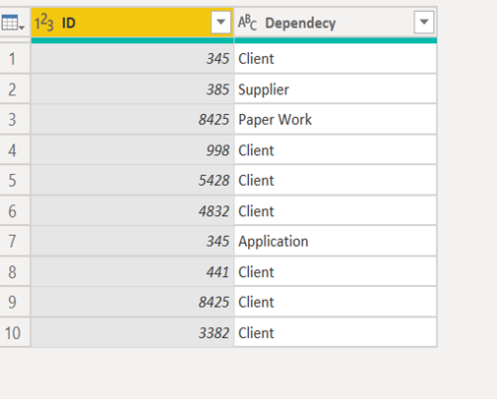This screenshot has width=497, height=399.
Task: Select row number 4
Action: pyautogui.click(x=15, y=150)
